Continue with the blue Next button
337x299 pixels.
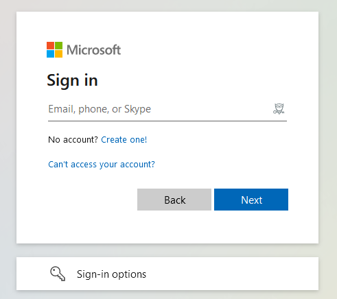(251, 200)
